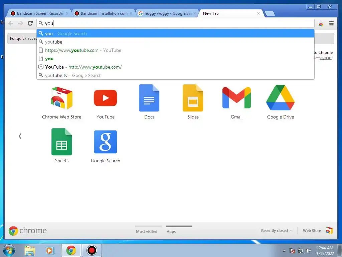The width and height of the screenshot is (342, 257).
Task: Pick YouTube - http://www.youtube.com/ suggestion
Action: [175, 67]
